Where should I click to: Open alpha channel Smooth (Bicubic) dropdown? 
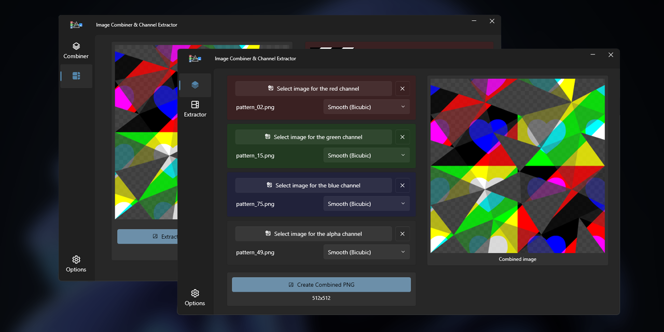tap(366, 252)
